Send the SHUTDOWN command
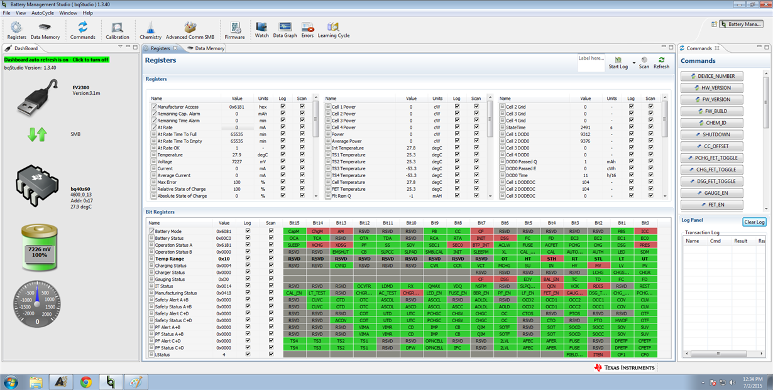This screenshot has width=773, height=390. click(x=712, y=134)
